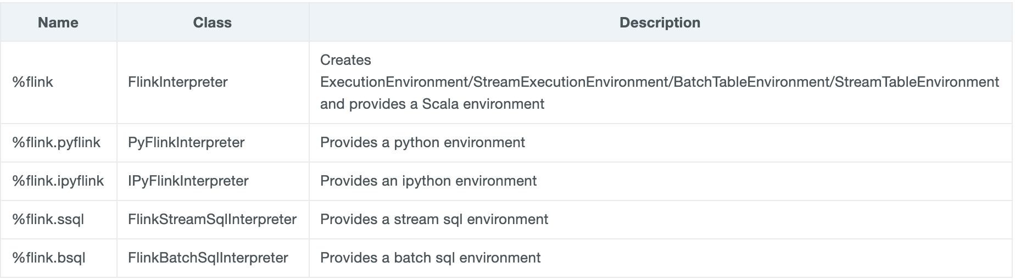
Task: Select the %flink name cell
Action: point(32,82)
